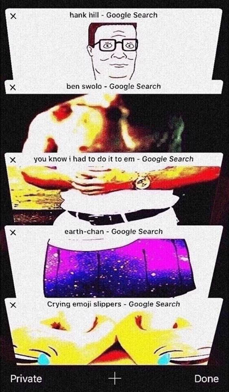Image resolution: width=229 pixels, height=392 pixels.
Task: Select the 'hank hill - Google Search' tab title
Action: 114,15
